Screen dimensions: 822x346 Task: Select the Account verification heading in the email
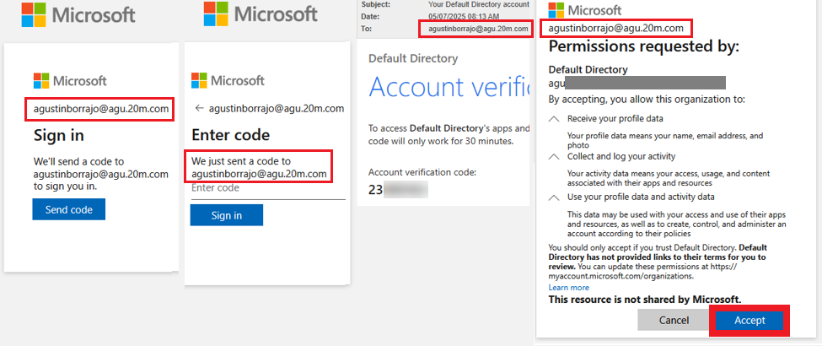pyautogui.click(x=449, y=87)
